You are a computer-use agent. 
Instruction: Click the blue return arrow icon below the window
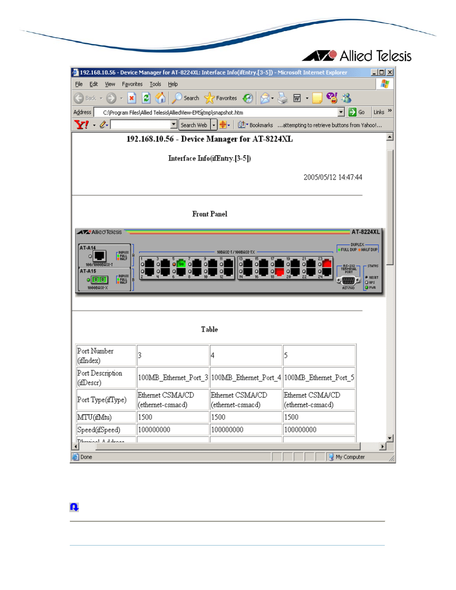[74, 507]
